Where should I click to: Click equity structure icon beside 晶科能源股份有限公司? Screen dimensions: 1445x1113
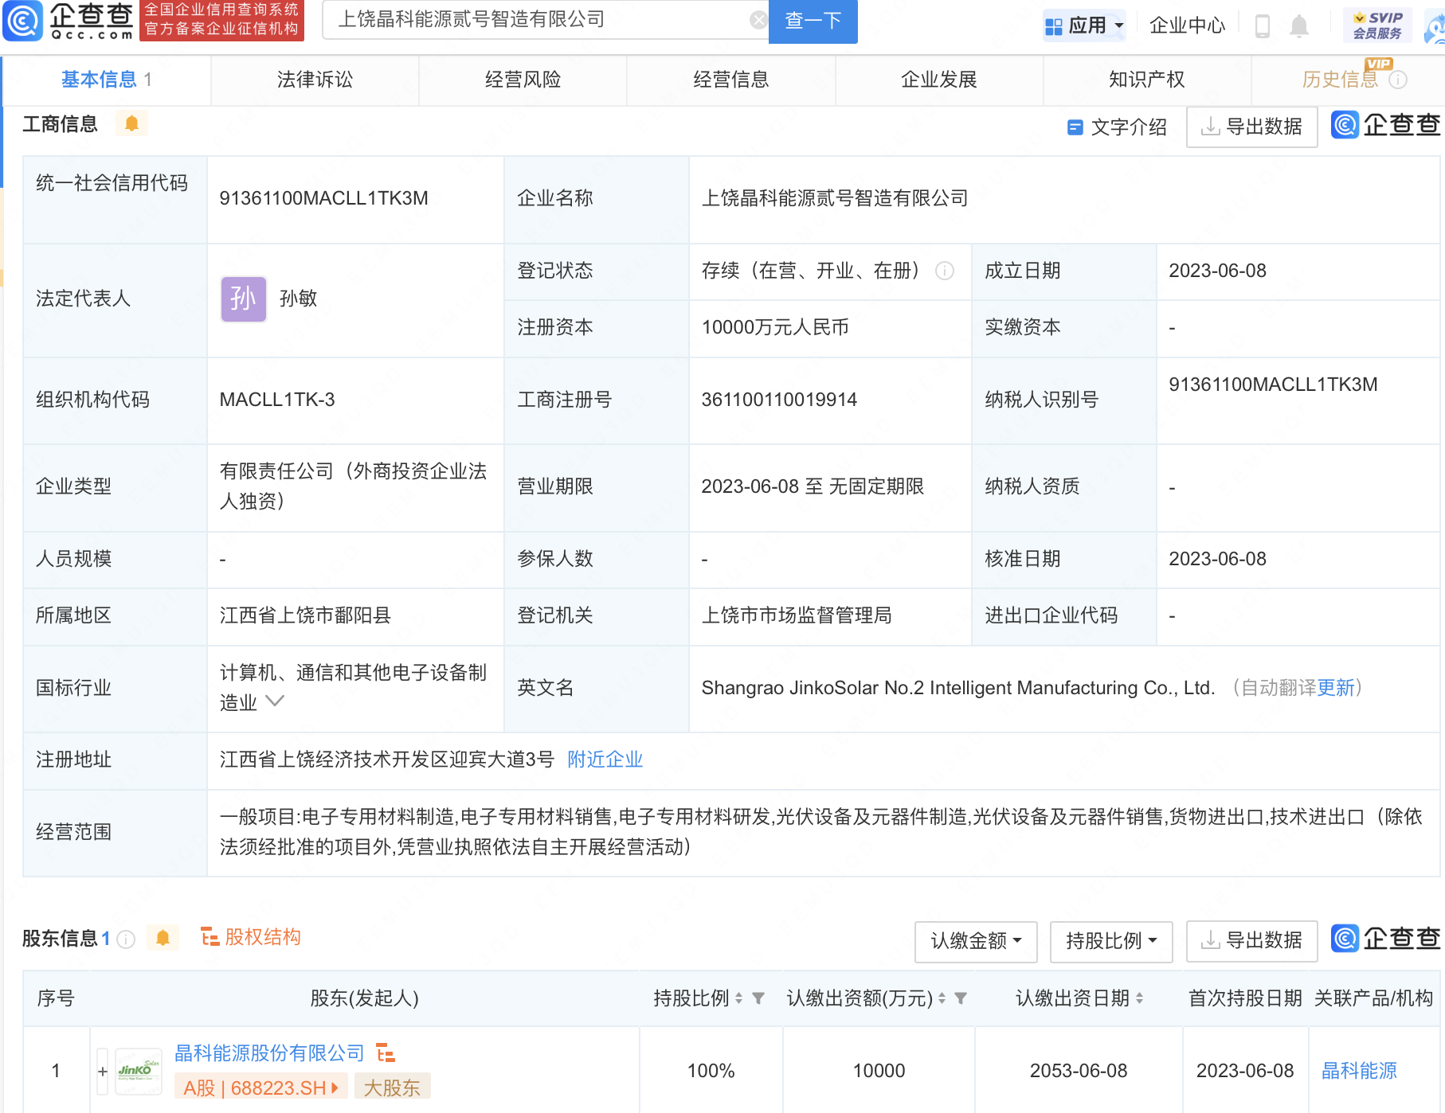(386, 1053)
